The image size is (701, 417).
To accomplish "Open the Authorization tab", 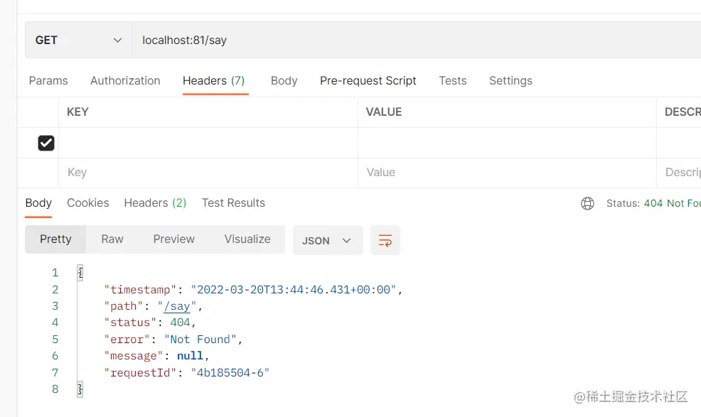I will point(125,80).
